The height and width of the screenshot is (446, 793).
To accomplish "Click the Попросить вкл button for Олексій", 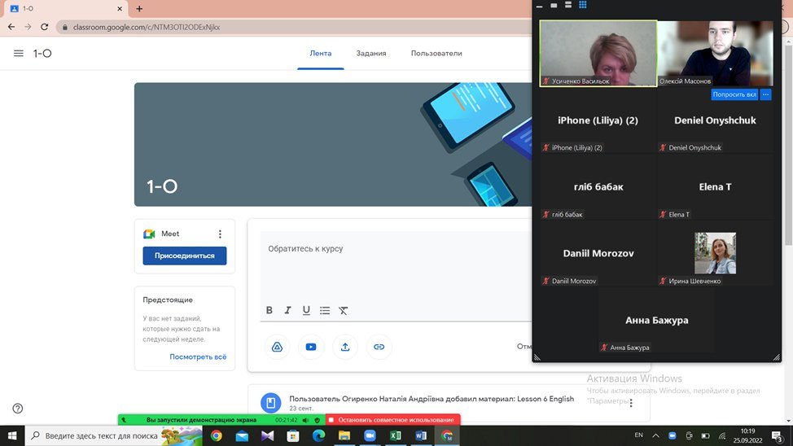I will point(734,94).
